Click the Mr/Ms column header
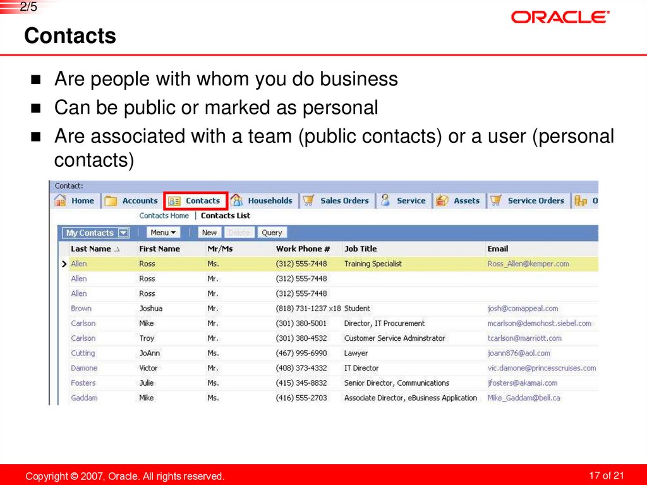This screenshot has width=647, height=485. 220,249
